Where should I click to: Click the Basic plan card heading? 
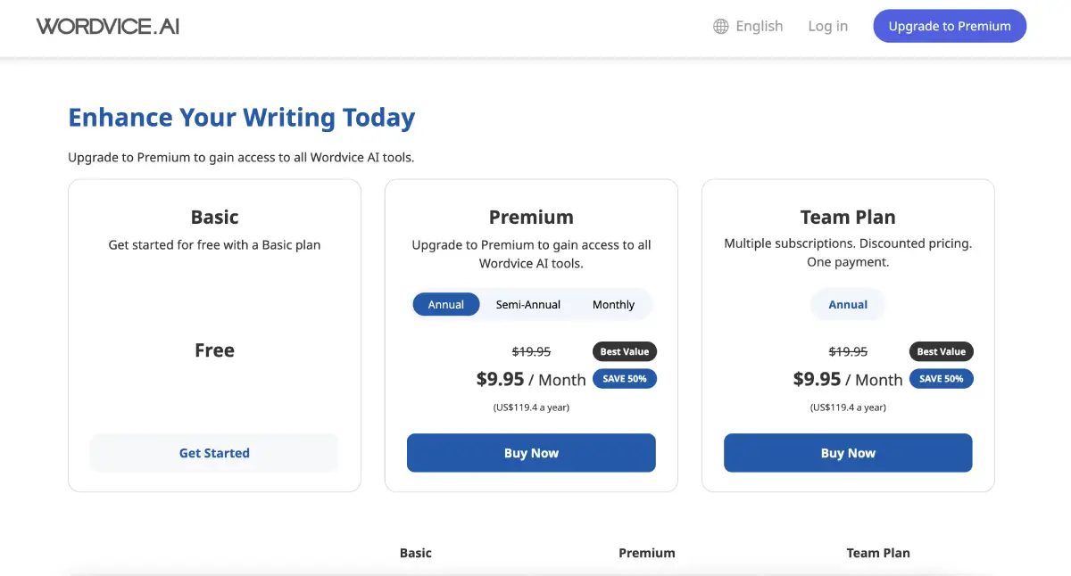coord(214,218)
